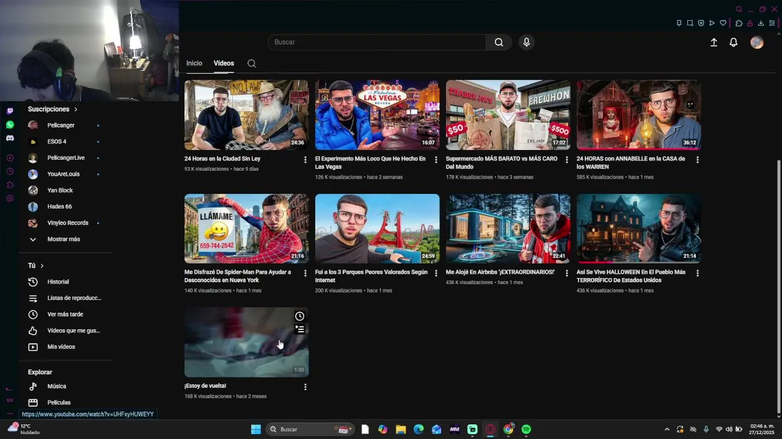Open options for the 3 Parques Peores video

436,273
